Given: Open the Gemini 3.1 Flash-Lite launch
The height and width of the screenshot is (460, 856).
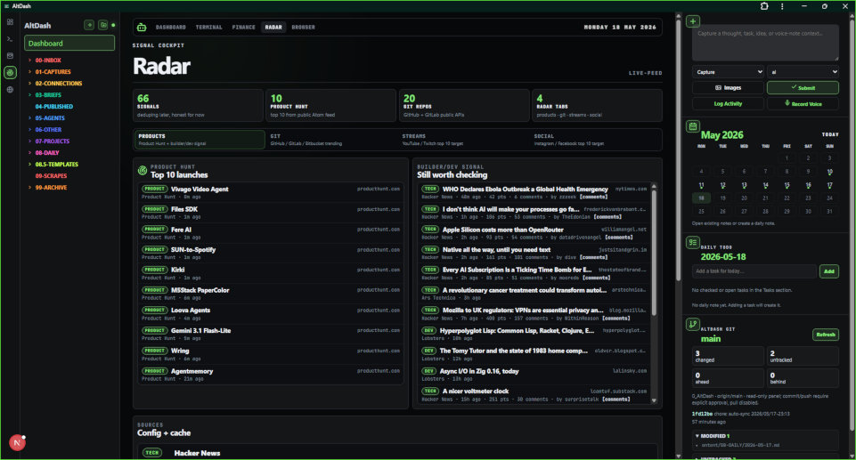Looking at the screenshot, I should [x=271, y=334].
